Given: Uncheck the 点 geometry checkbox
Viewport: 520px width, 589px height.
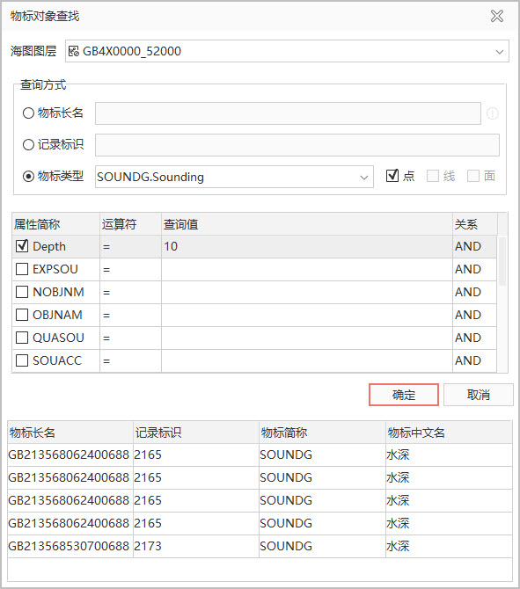Looking at the screenshot, I should 392,176.
